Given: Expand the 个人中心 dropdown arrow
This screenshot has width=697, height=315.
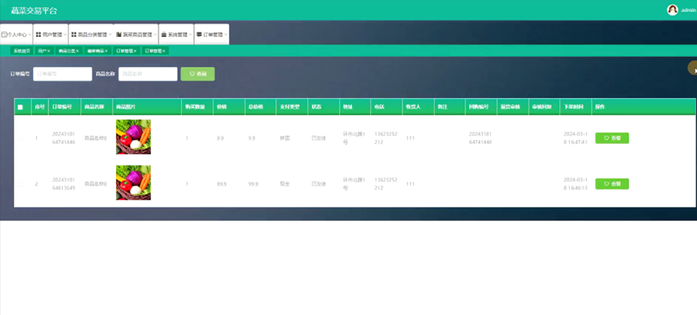Looking at the screenshot, I should [30, 35].
